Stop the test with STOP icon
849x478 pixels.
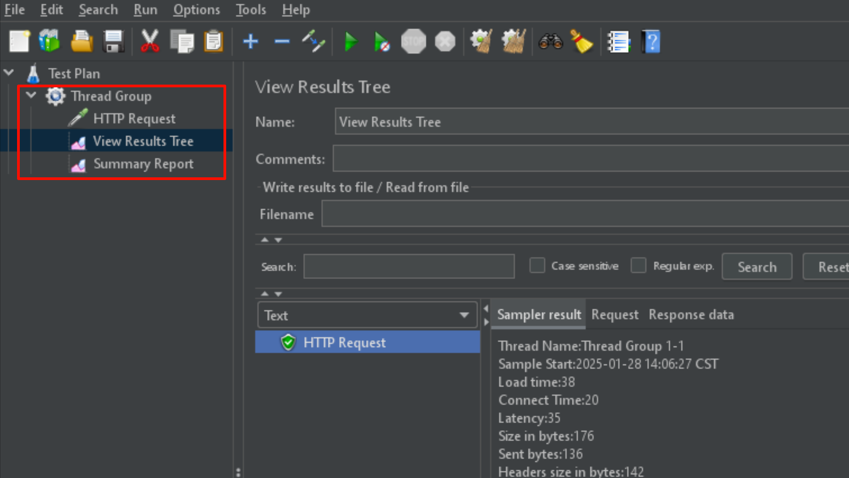click(x=413, y=41)
